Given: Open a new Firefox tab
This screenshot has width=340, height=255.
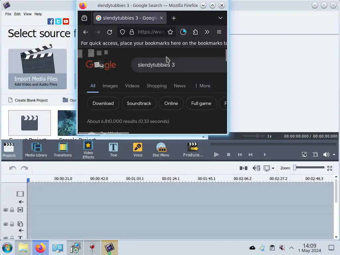Looking at the screenshot, I should pos(174,18).
